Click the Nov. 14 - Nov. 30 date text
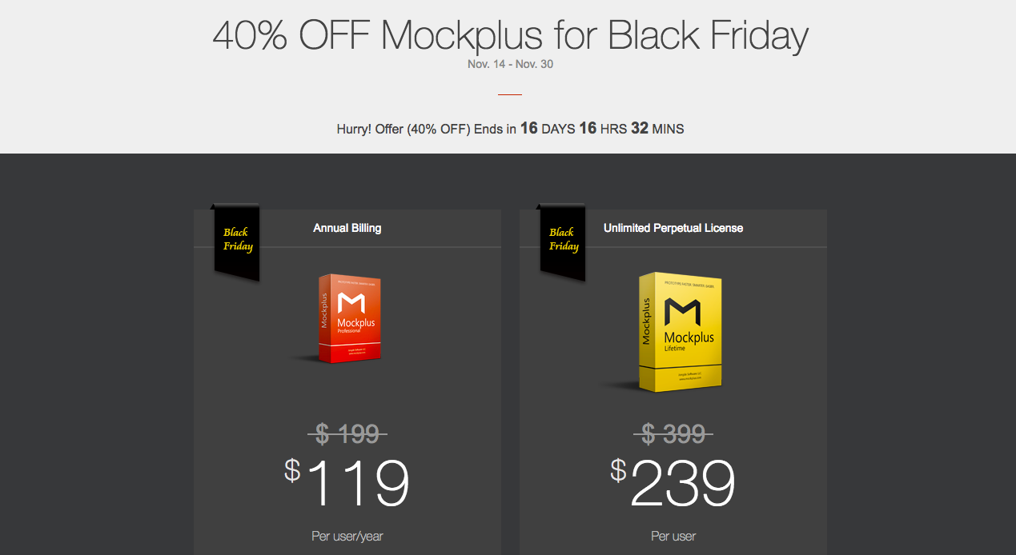1016x555 pixels. coord(510,64)
